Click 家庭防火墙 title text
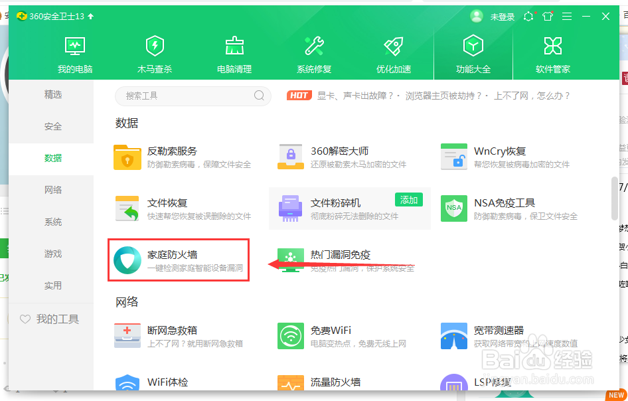The image size is (628, 401). pos(172,255)
